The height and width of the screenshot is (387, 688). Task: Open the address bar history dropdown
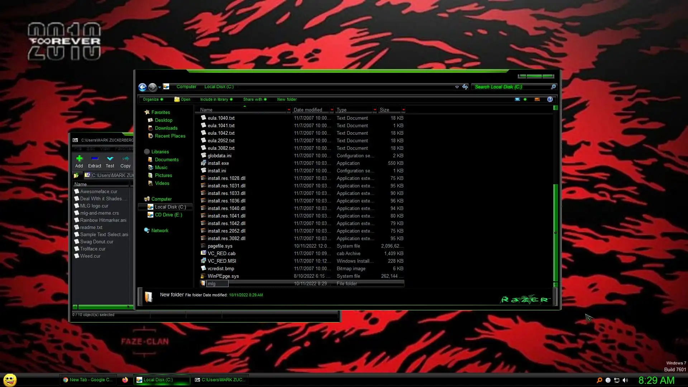[x=457, y=87]
